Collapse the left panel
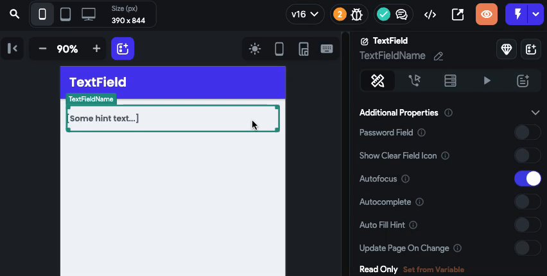The image size is (547, 276). (12, 49)
